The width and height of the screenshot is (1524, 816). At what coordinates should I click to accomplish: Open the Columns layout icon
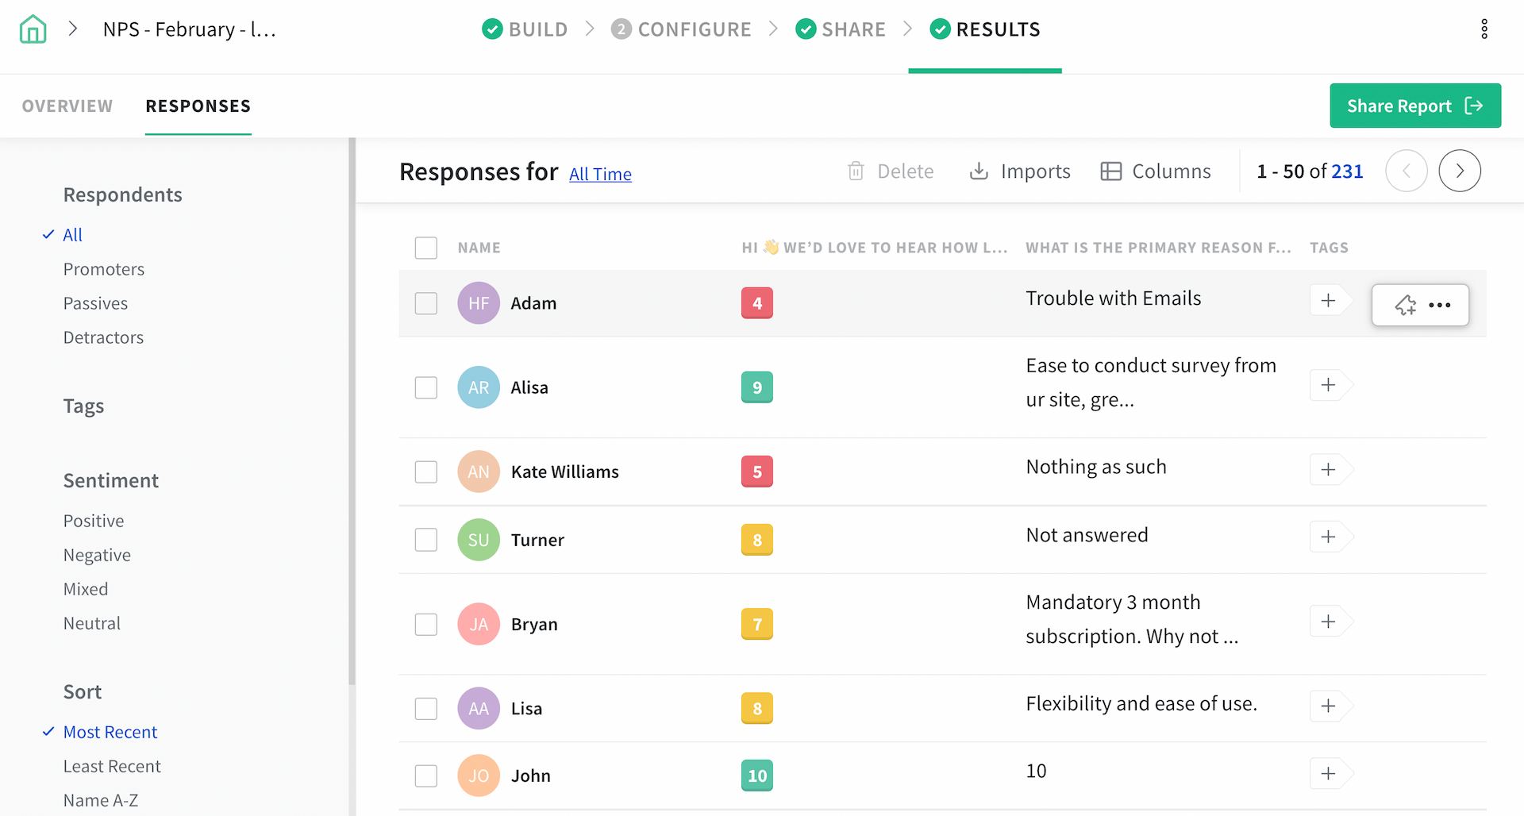pos(1110,171)
